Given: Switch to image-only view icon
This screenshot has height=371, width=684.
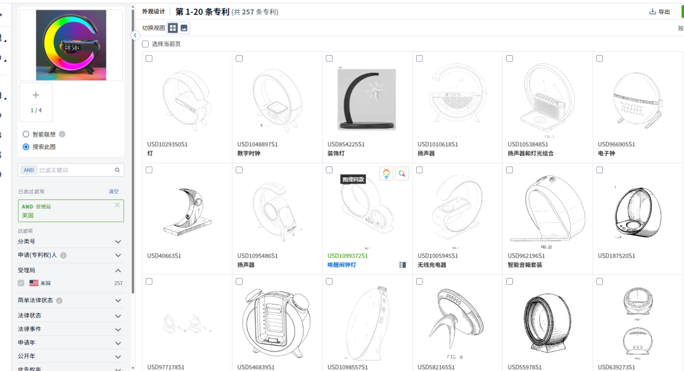Looking at the screenshot, I should click(x=184, y=28).
